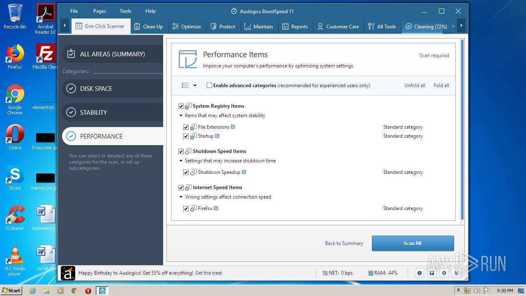526x296 pixels.
Task: Expand the double-chevron icon in status bar
Action: pyautogui.click(x=456, y=273)
